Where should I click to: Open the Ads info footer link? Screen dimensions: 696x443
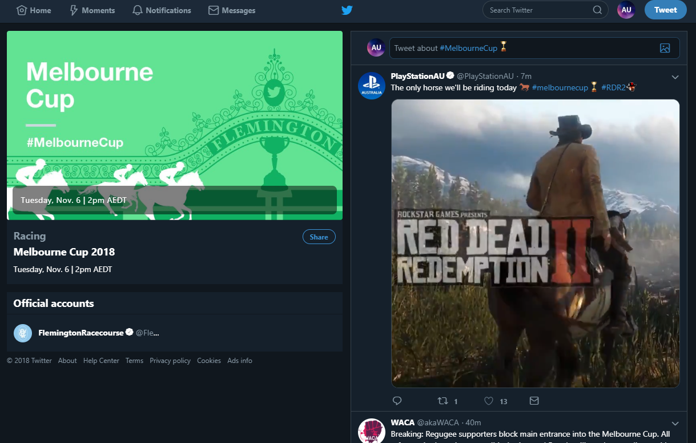point(240,361)
